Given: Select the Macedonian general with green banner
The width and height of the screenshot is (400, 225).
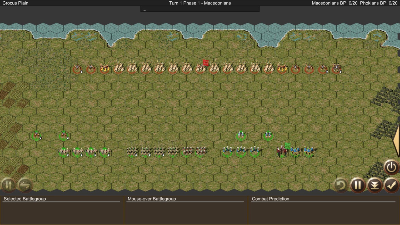Looking at the screenshot, I should coord(282,151).
